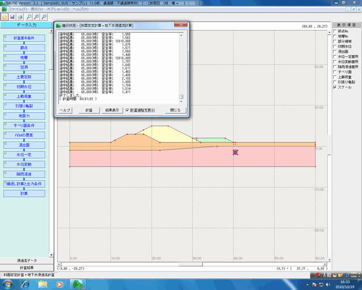The width and height of the screenshot is (362, 290).
Task: Click the 16:33 clock in tray
Action: pyautogui.click(x=345, y=282)
